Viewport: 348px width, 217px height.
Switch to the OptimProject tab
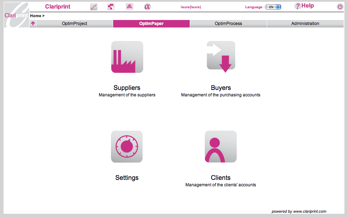coord(74,24)
